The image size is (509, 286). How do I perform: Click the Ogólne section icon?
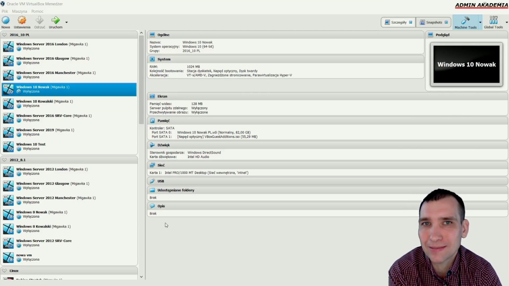pyautogui.click(x=152, y=35)
